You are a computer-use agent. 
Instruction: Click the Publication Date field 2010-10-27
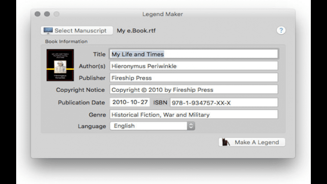click(130, 102)
